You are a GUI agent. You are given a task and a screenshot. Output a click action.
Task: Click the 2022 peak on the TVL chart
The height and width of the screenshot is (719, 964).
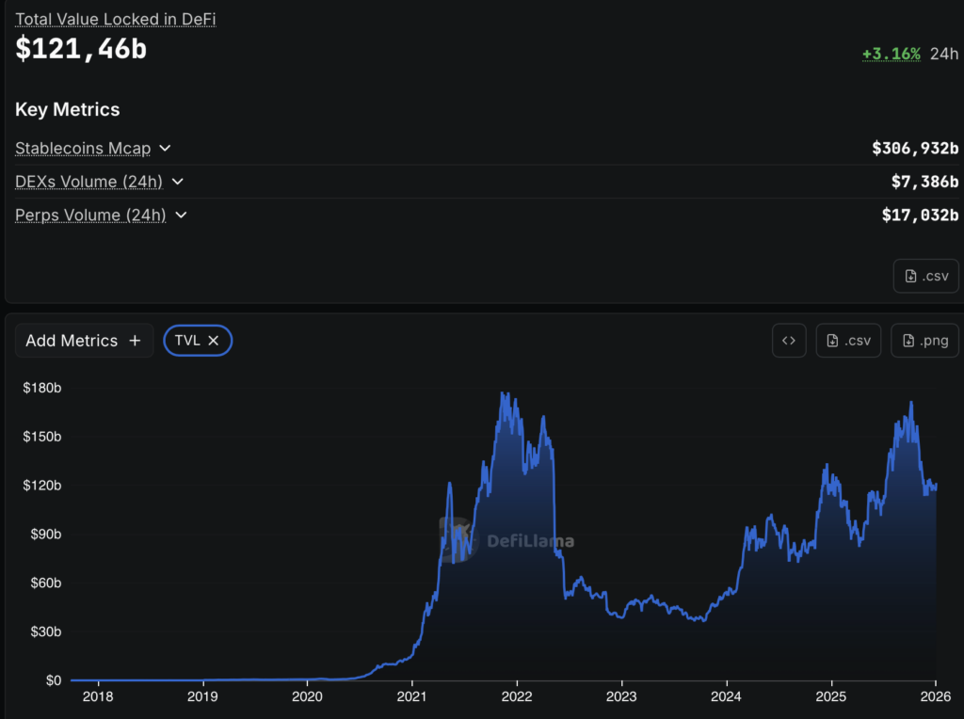coord(503,393)
